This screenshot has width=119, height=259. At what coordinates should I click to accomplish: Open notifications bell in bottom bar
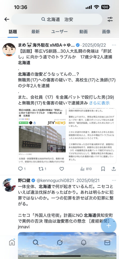click(84, 243)
